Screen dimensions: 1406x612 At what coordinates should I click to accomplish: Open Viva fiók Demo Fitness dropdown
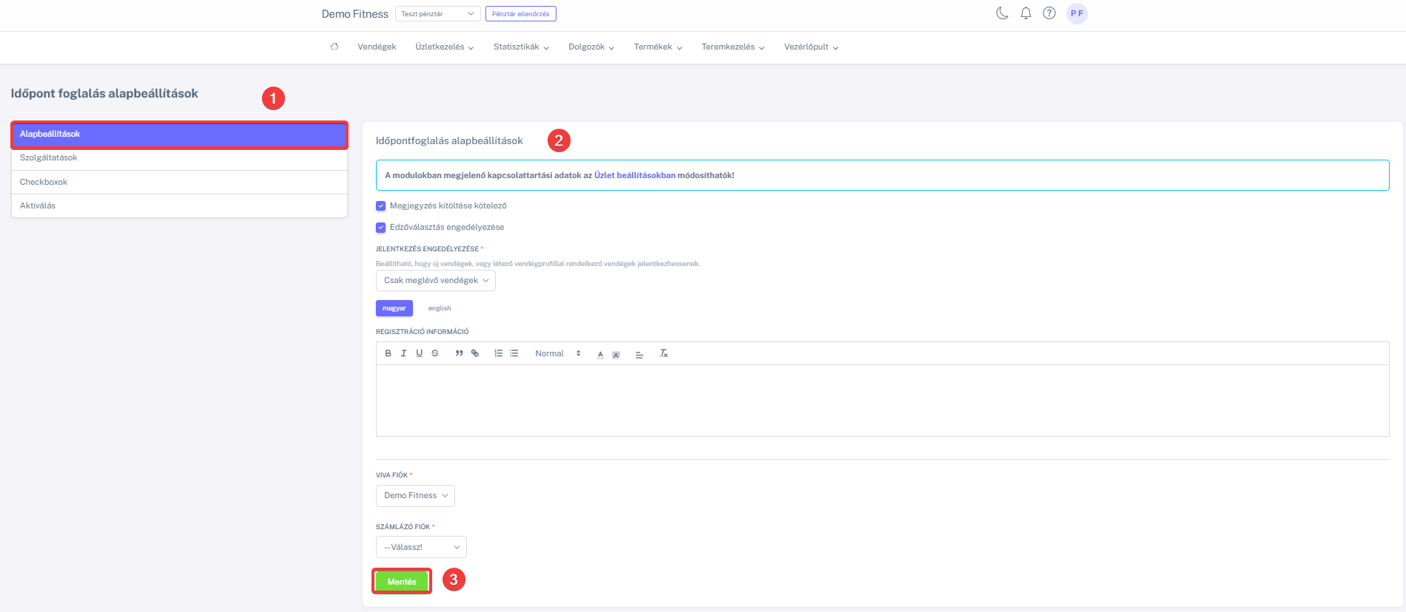[415, 496]
